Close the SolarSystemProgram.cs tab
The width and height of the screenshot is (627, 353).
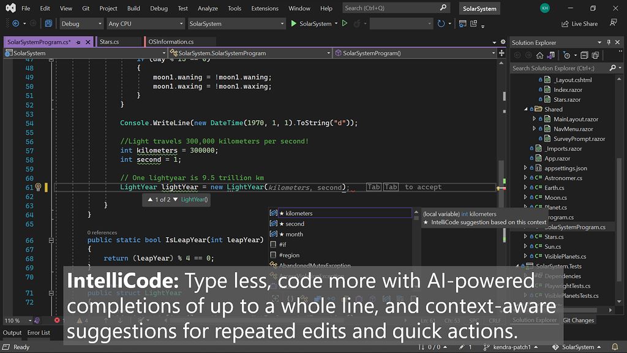[88, 42]
